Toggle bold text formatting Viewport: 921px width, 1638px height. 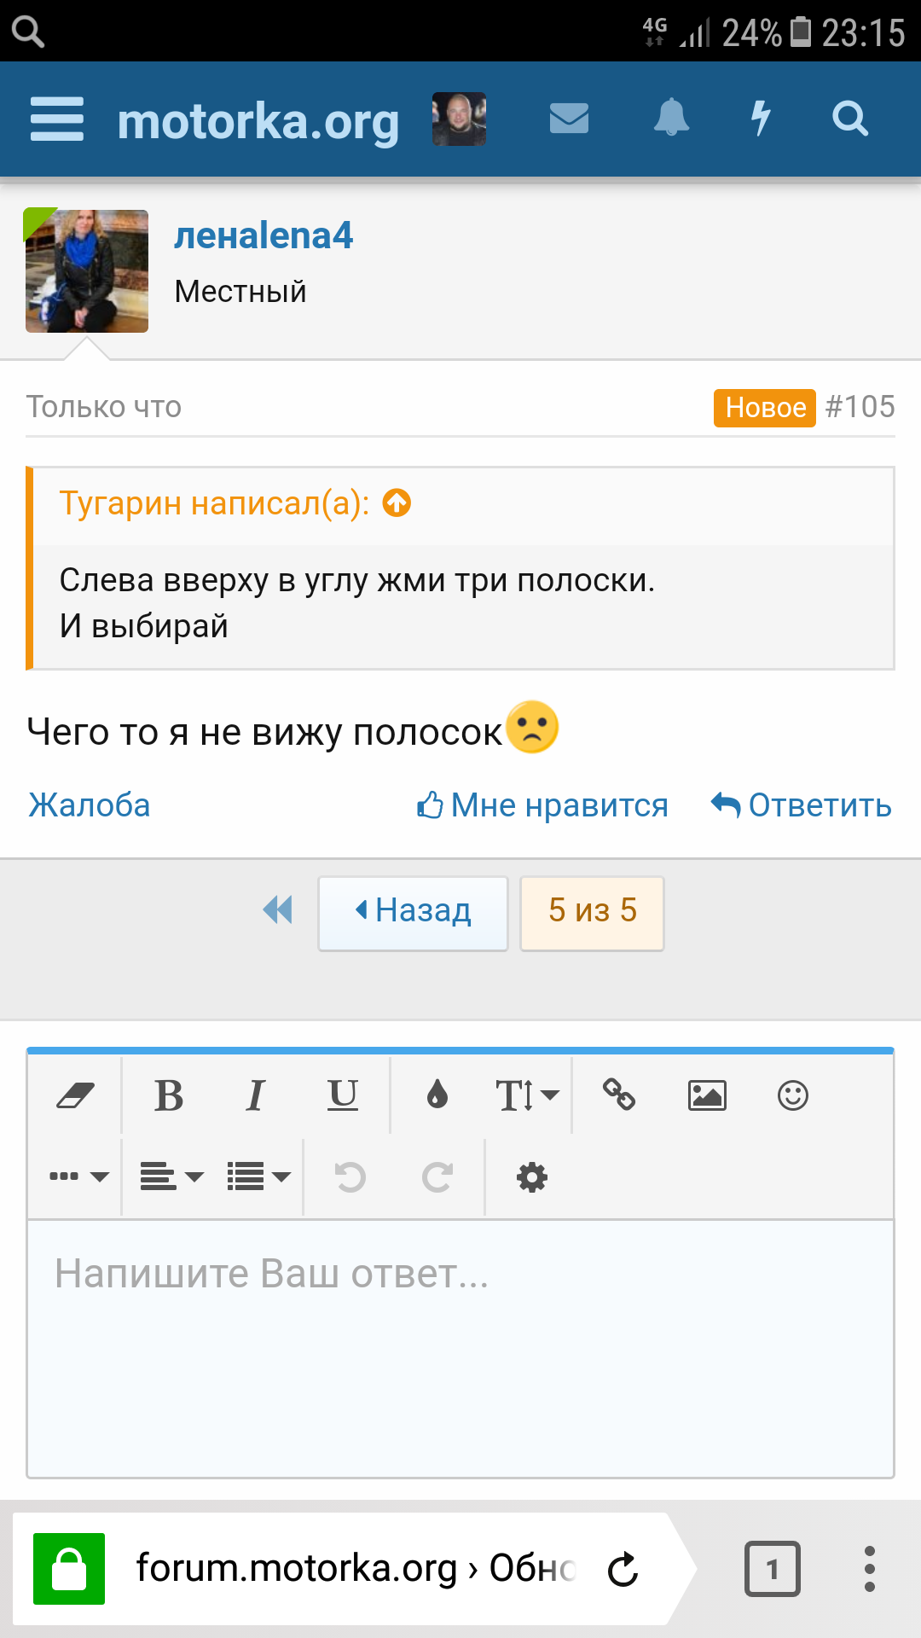(x=169, y=1095)
